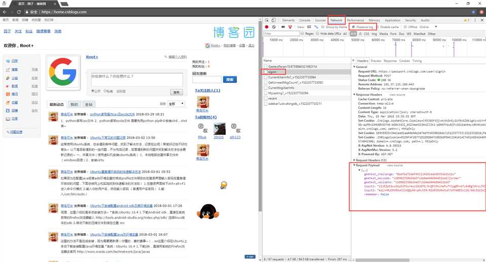Clear the network log with the clear icon
This screenshot has height=262, width=486.
(x=274, y=27)
